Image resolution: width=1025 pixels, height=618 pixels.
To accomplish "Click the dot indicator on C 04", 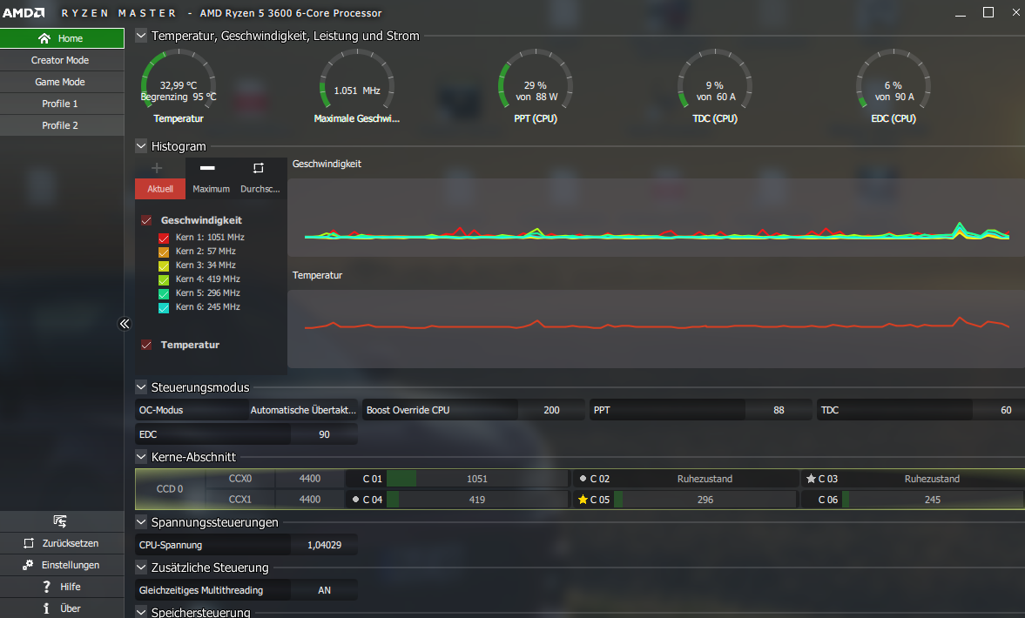I will [355, 499].
